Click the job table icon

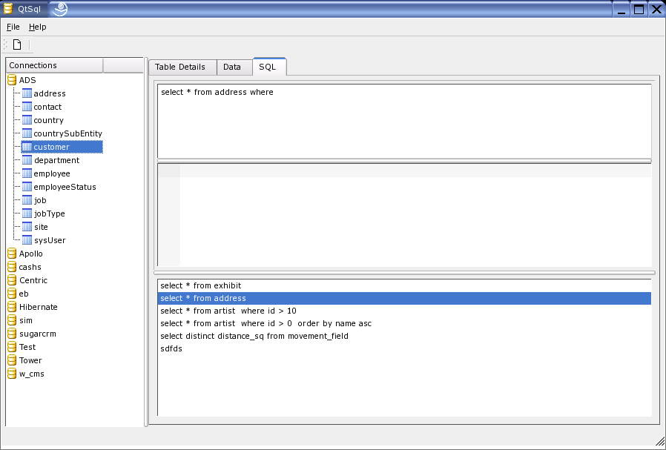(27, 200)
